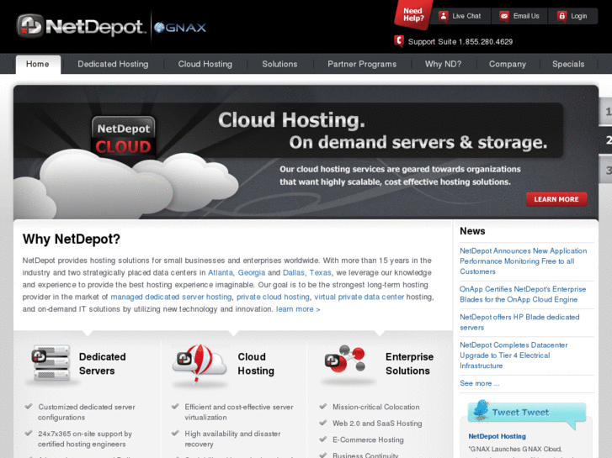Click E-Commerce Hosting bullet text
This screenshot has height=458, width=612.
click(x=368, y=440)
